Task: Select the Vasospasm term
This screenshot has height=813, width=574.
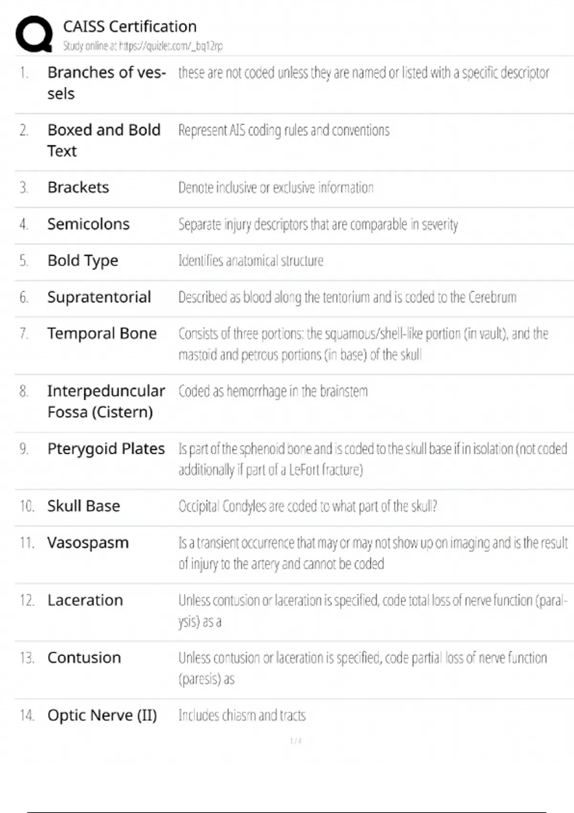Action: 88,543
